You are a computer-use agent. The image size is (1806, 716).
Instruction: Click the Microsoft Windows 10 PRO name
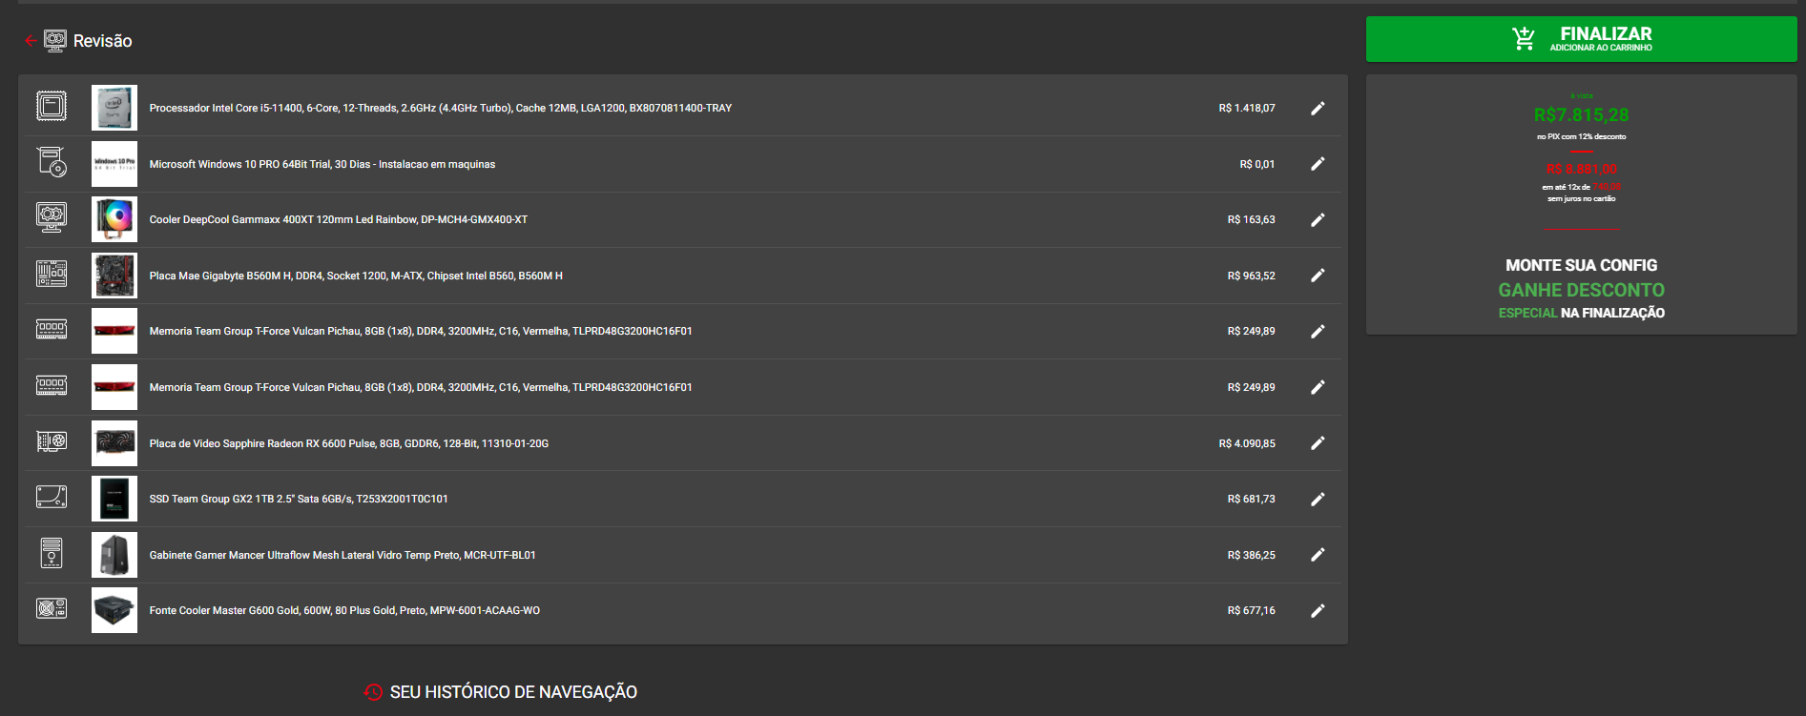pyautogui.click(x=322, y=164)
